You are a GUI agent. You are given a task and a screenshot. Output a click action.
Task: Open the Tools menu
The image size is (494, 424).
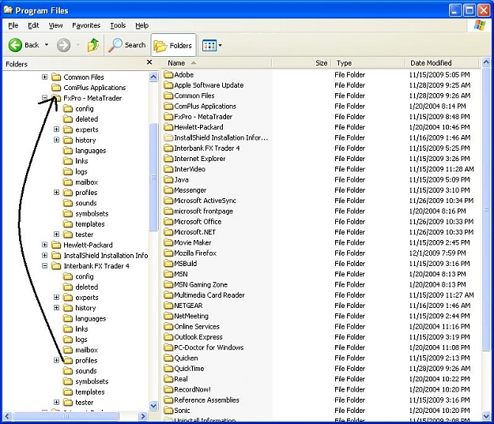(x=118, y=25)
